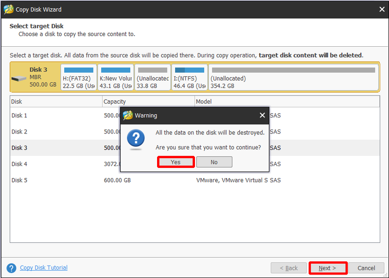Cancel the Copy Disk Wizard
The width and height of the screenshot is (389, 278).
click(x=366, y=268)
